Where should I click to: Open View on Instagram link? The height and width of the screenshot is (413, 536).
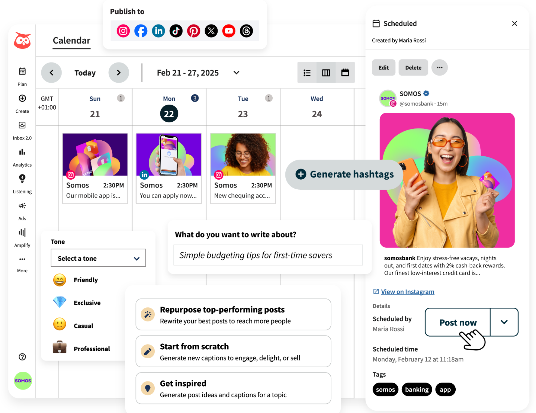(x=408, y=291)
